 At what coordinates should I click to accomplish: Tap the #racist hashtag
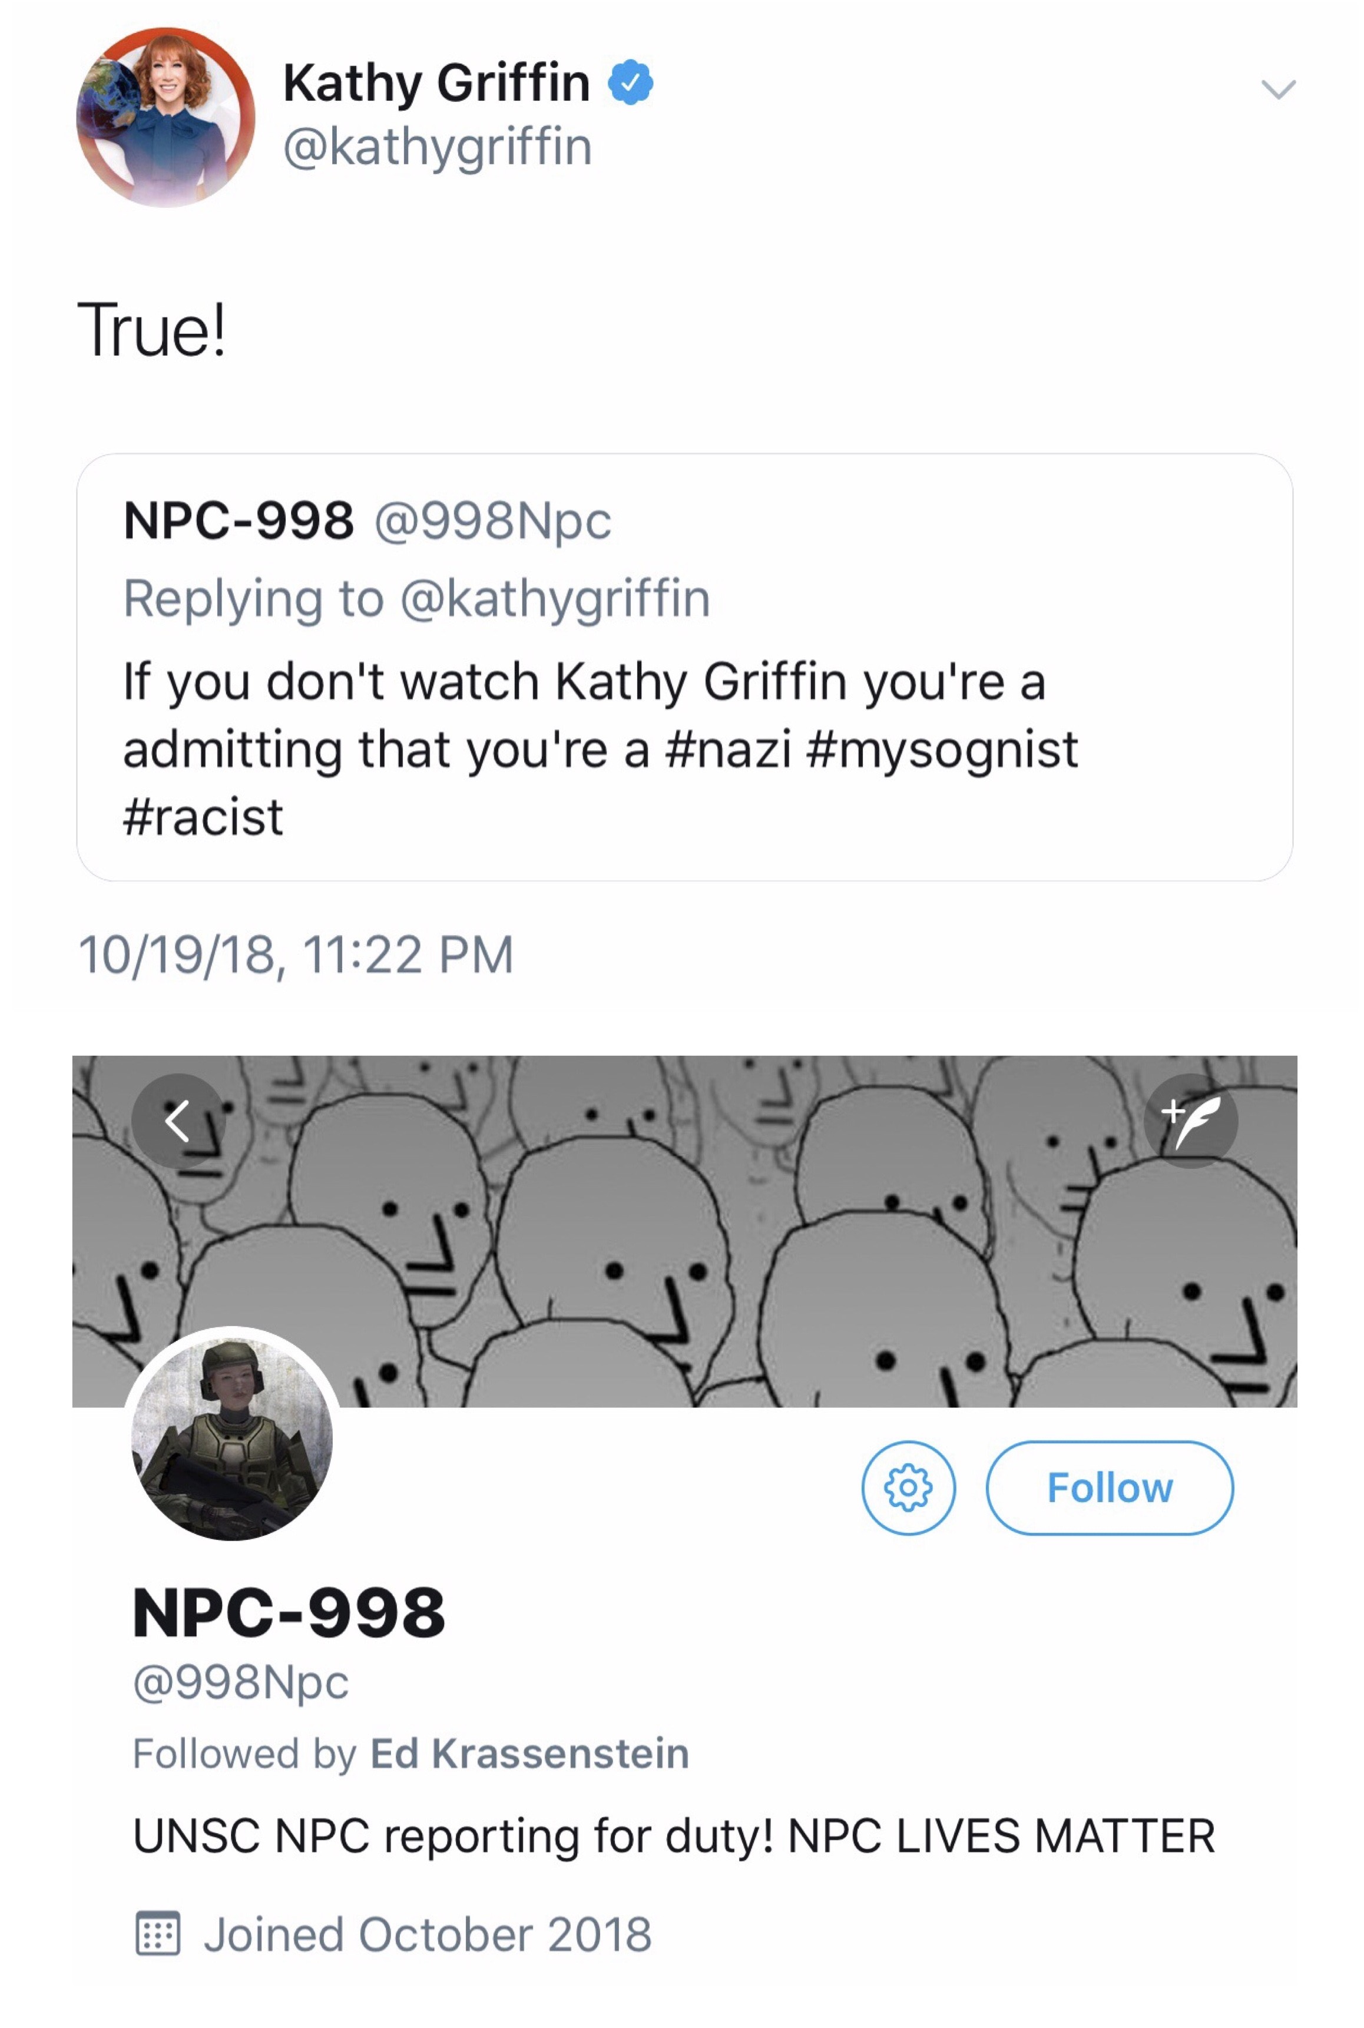pos(203,817)
